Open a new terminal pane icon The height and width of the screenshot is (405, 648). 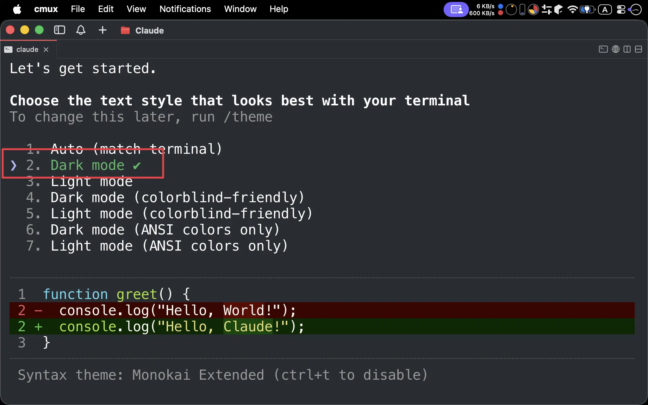[x=603, y=49]
